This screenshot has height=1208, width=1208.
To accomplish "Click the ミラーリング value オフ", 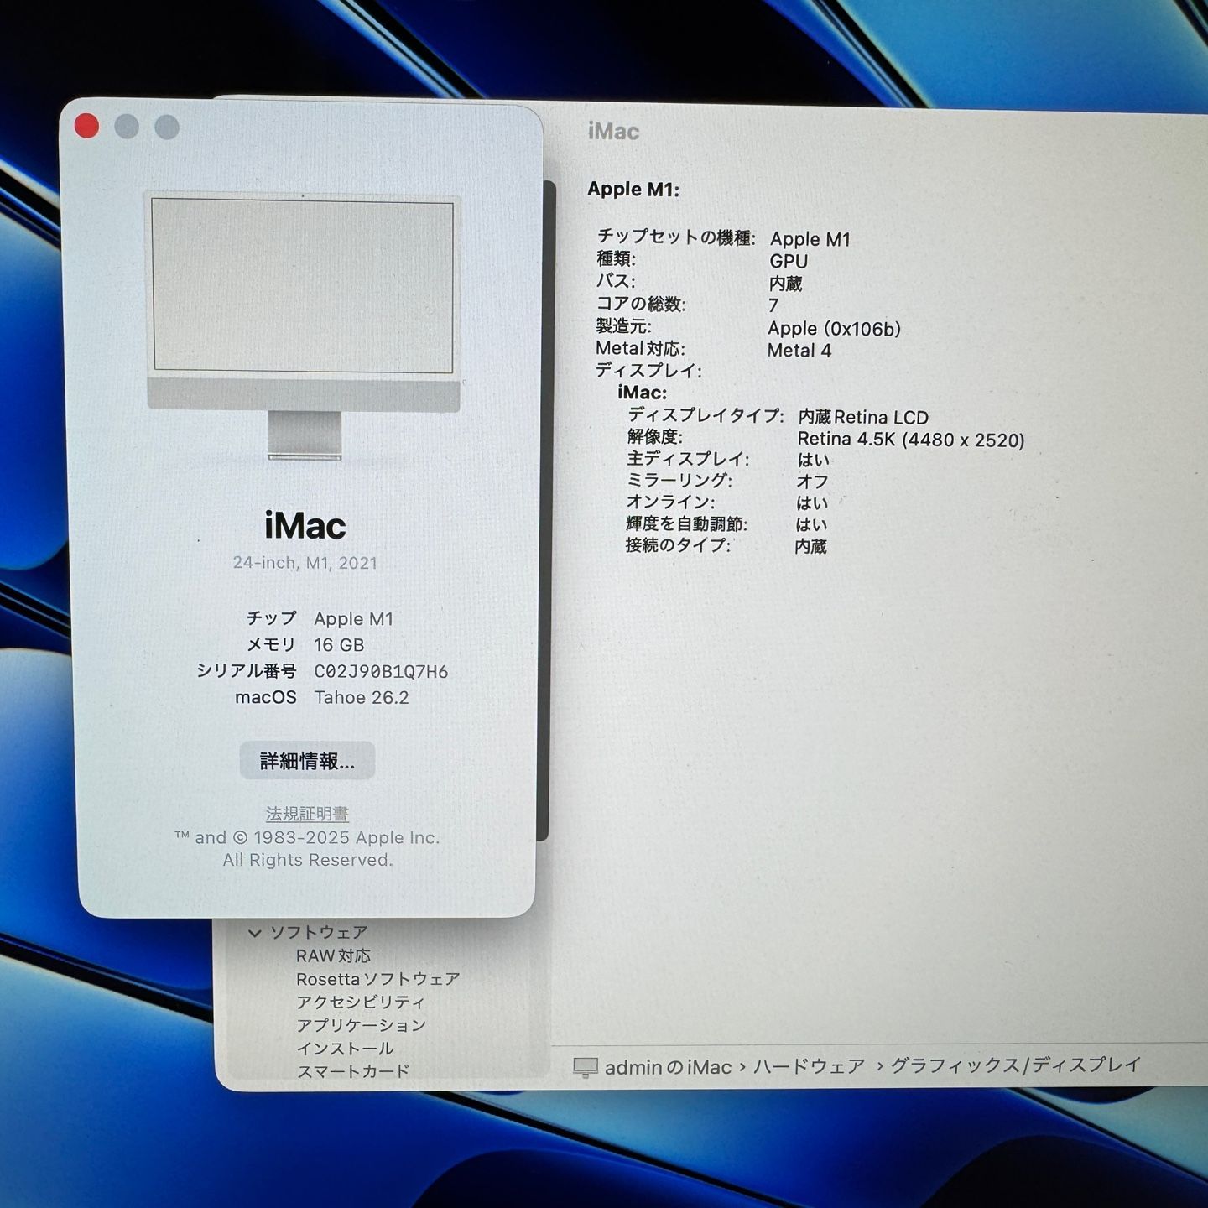I will click(x=812, y=482).
